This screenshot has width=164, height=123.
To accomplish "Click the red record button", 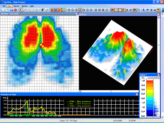I will click(103, 10).
